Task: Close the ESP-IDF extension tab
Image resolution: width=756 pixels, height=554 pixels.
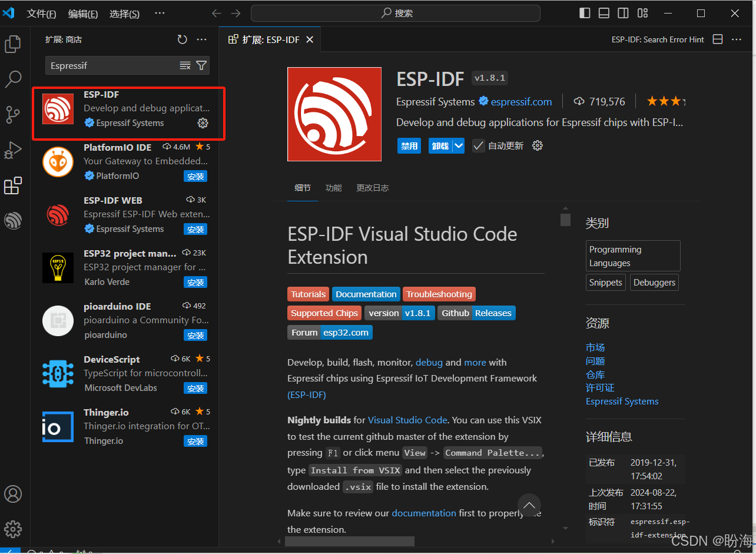Action: pos(310,39)
